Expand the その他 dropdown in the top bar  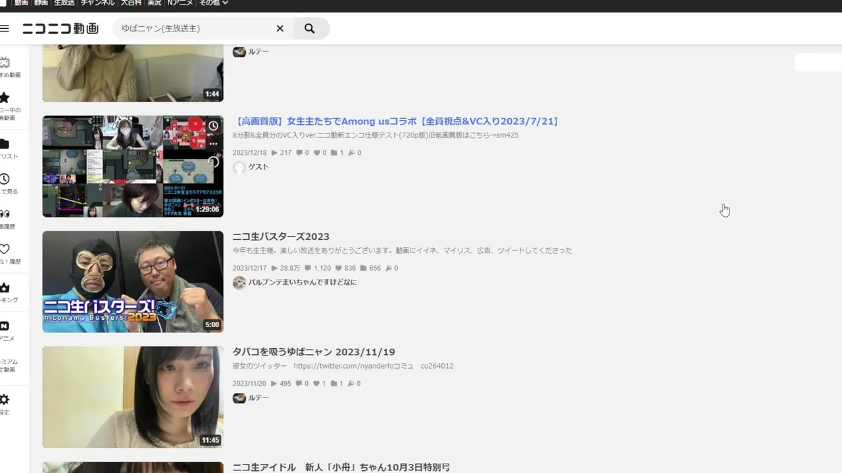[214, 3]
